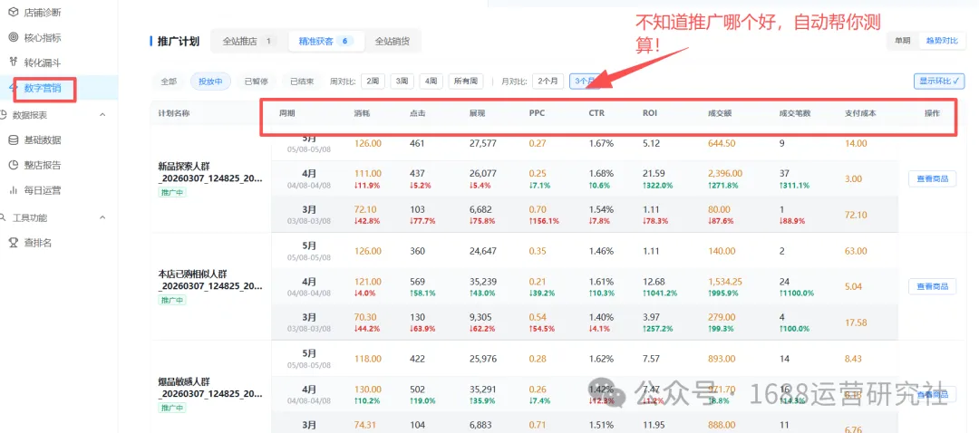The width and height of the screenshot is (979, 433).
Task: Click 本店已购相似人群 plan name
Action: click(x=210, y=280)
